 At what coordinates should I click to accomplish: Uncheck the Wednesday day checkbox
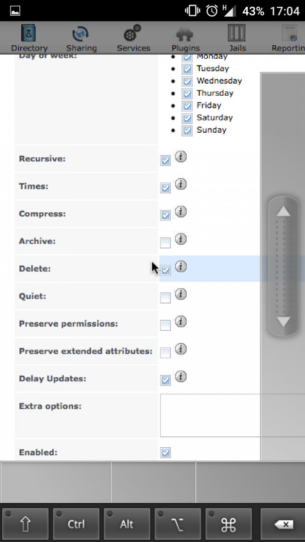pos(187,81)
